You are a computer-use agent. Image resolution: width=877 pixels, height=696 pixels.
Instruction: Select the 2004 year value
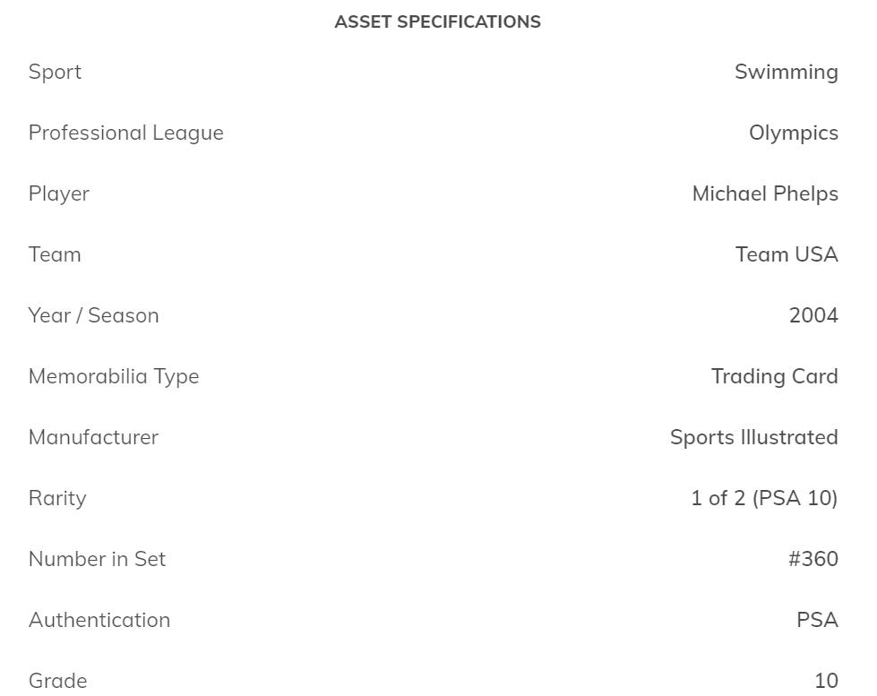813,315
